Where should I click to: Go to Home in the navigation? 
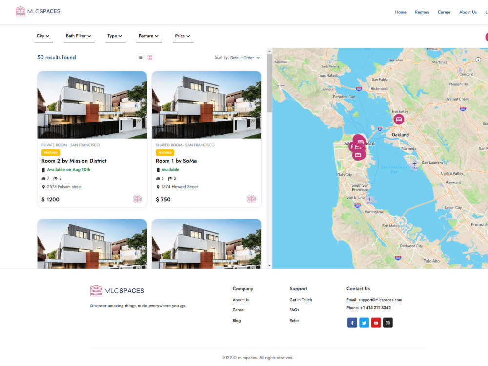pos(401,12)
